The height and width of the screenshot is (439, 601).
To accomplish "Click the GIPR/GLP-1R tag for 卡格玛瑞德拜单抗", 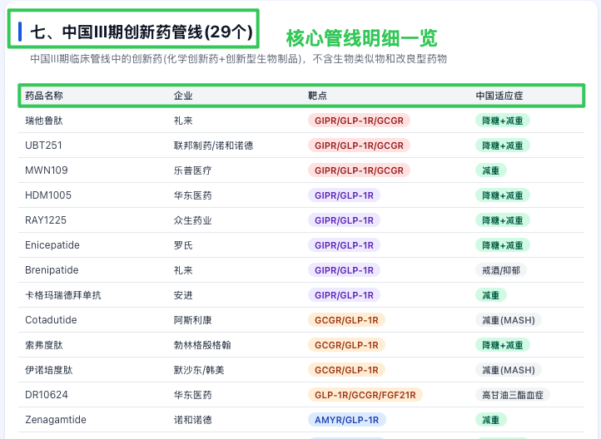I will click(x=344, y=294).
